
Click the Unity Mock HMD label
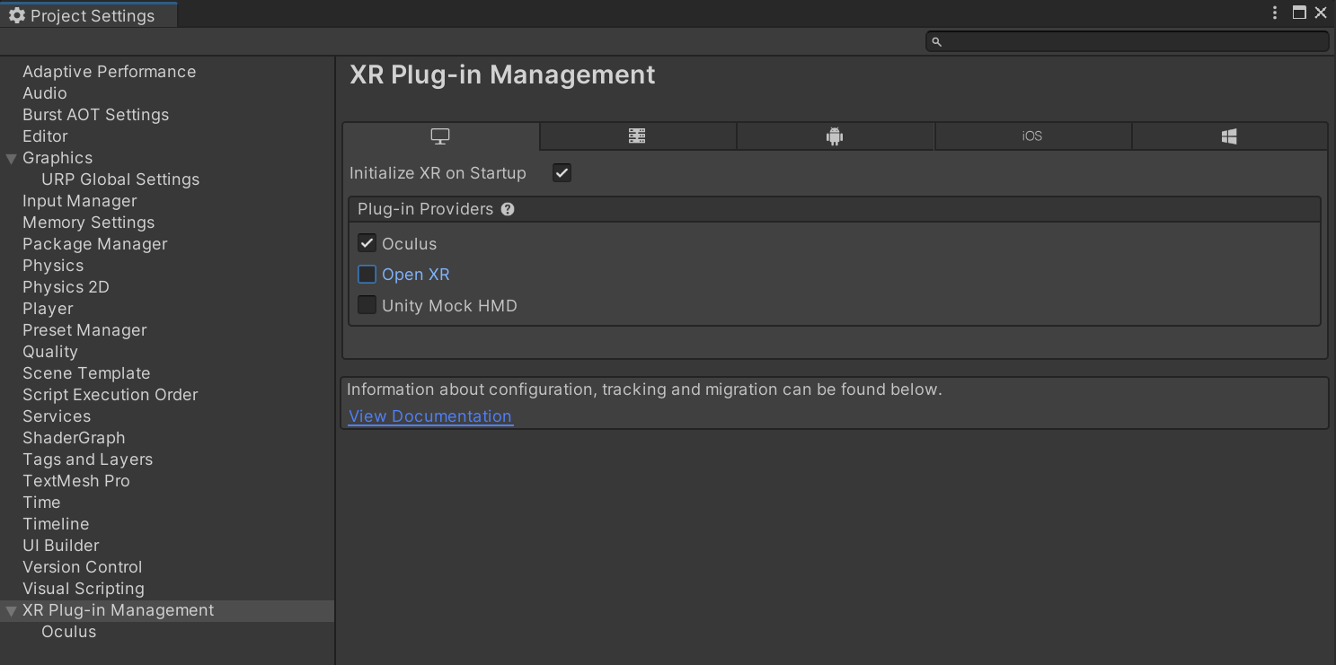coord(449,306)
